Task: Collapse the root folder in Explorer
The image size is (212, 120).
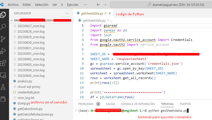Action: pos(12,20)
